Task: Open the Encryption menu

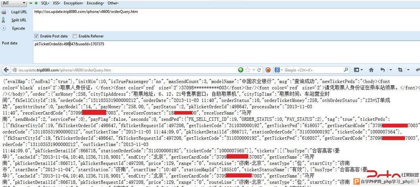Action: tap(74, 3)
